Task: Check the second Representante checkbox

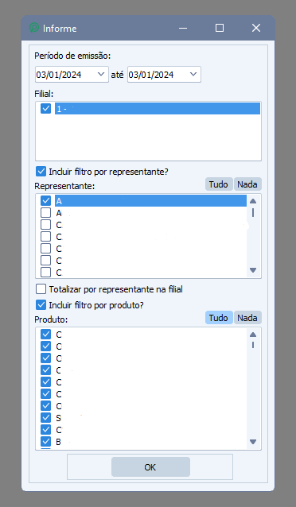Action: [x=45, y=213]
